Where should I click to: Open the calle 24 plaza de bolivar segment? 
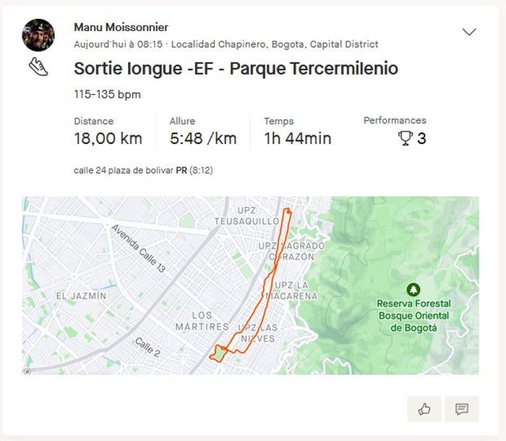tap(123, 171)
